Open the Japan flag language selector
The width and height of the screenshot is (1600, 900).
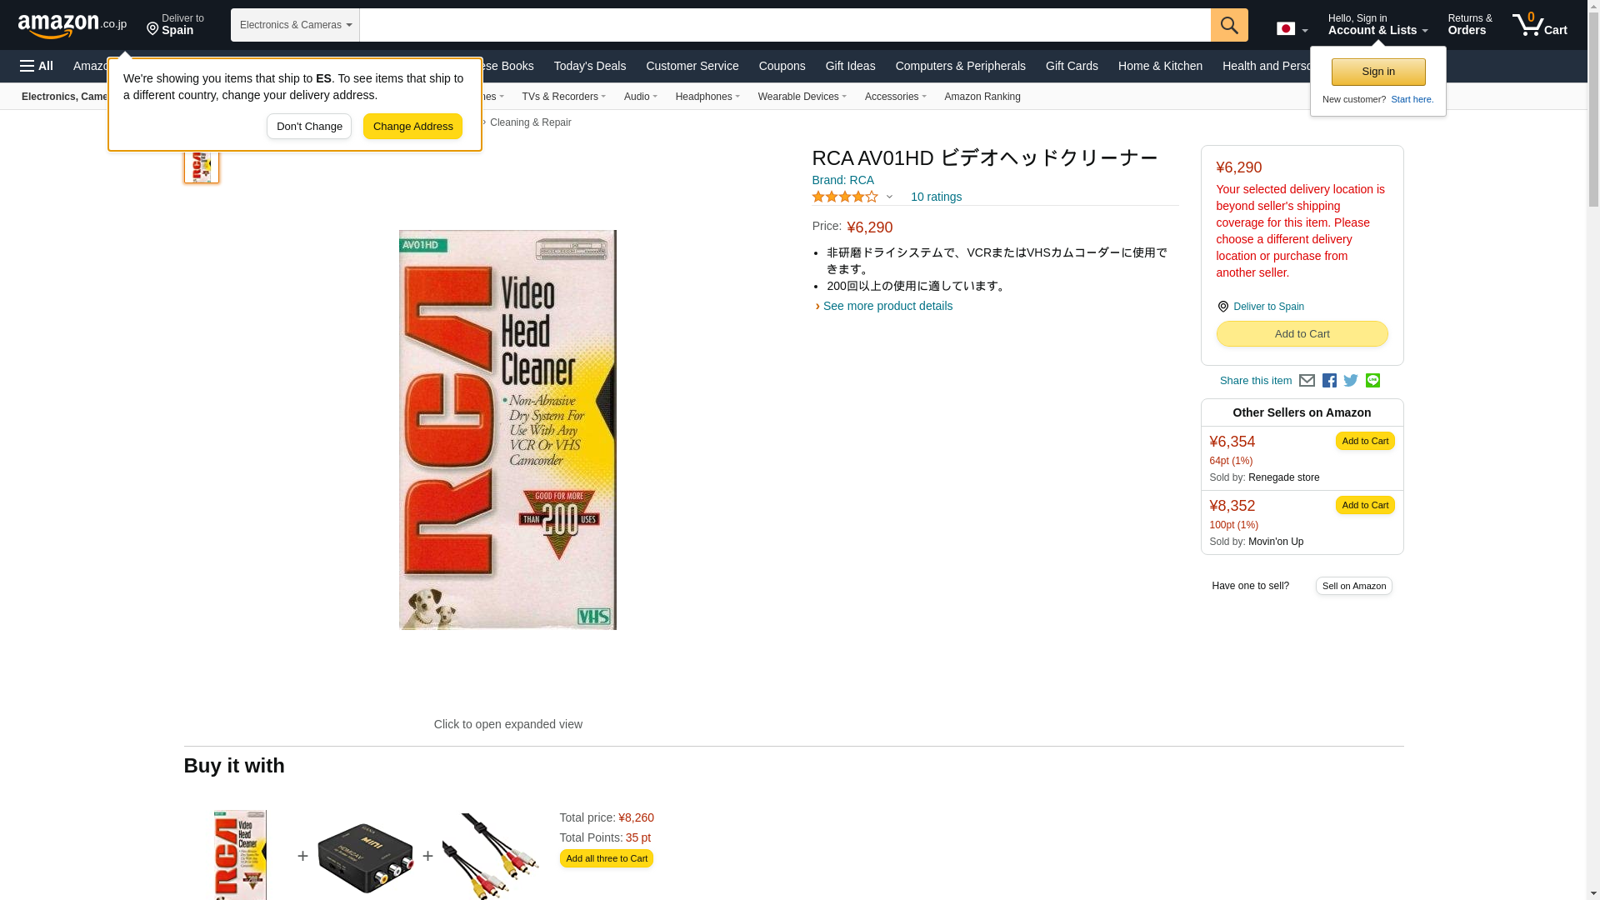(1292, 29)
